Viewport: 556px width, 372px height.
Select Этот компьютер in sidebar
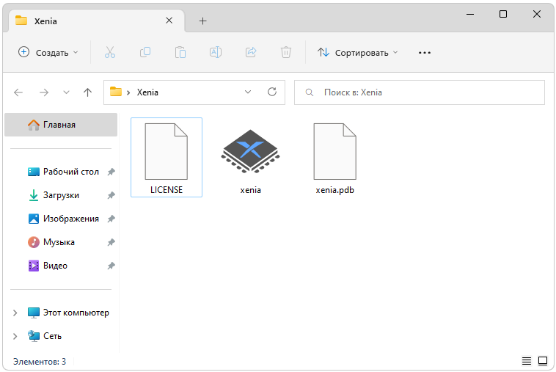[x=69, y=313]
